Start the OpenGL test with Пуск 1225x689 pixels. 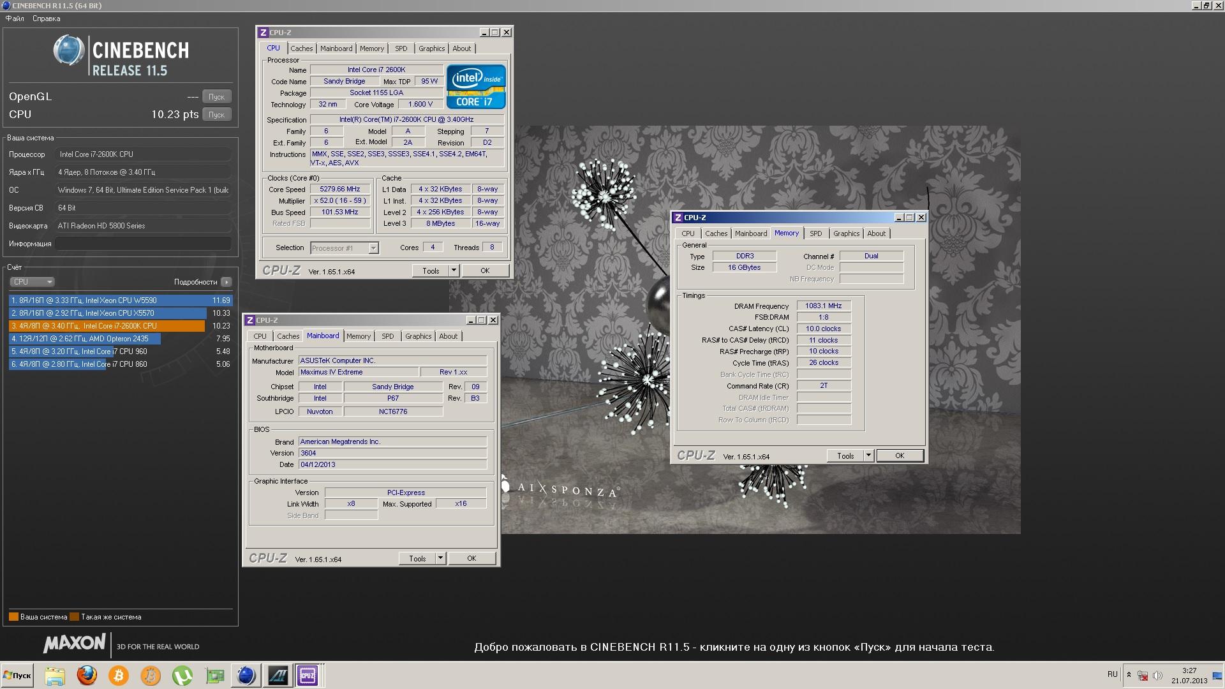point(217,97)
